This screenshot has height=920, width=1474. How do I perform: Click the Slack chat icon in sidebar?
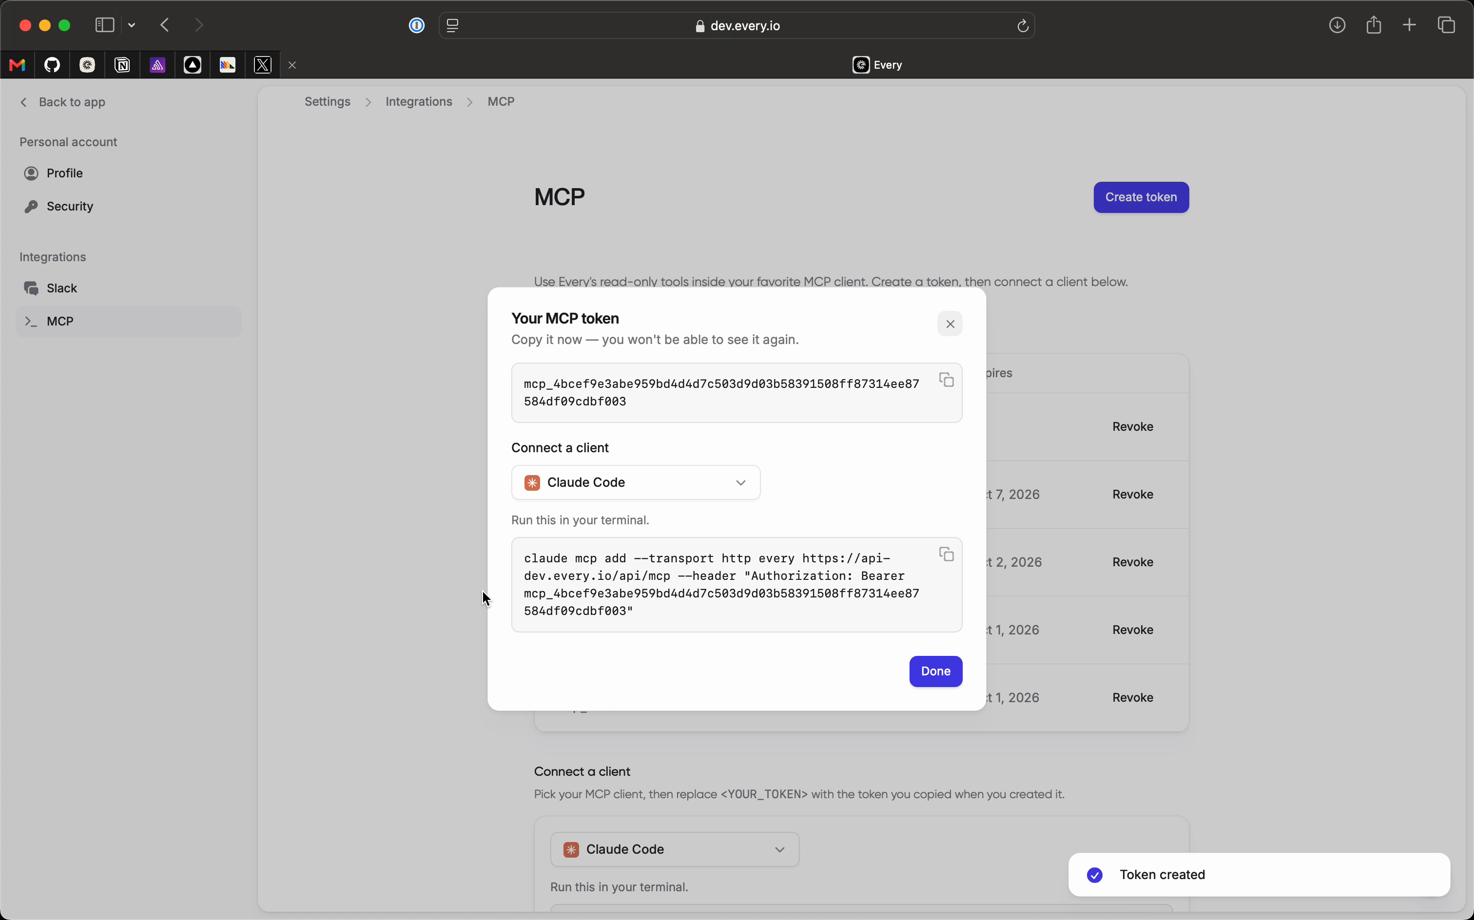coord(31,288)
